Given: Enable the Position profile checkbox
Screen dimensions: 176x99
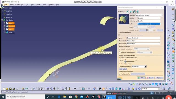Looking at the screenshot, I should [120, 74].
